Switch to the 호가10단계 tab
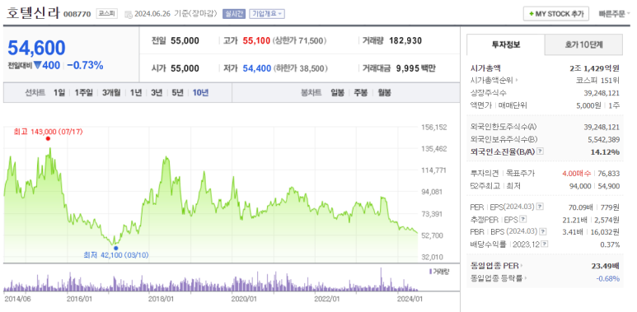 pos(583,44)
